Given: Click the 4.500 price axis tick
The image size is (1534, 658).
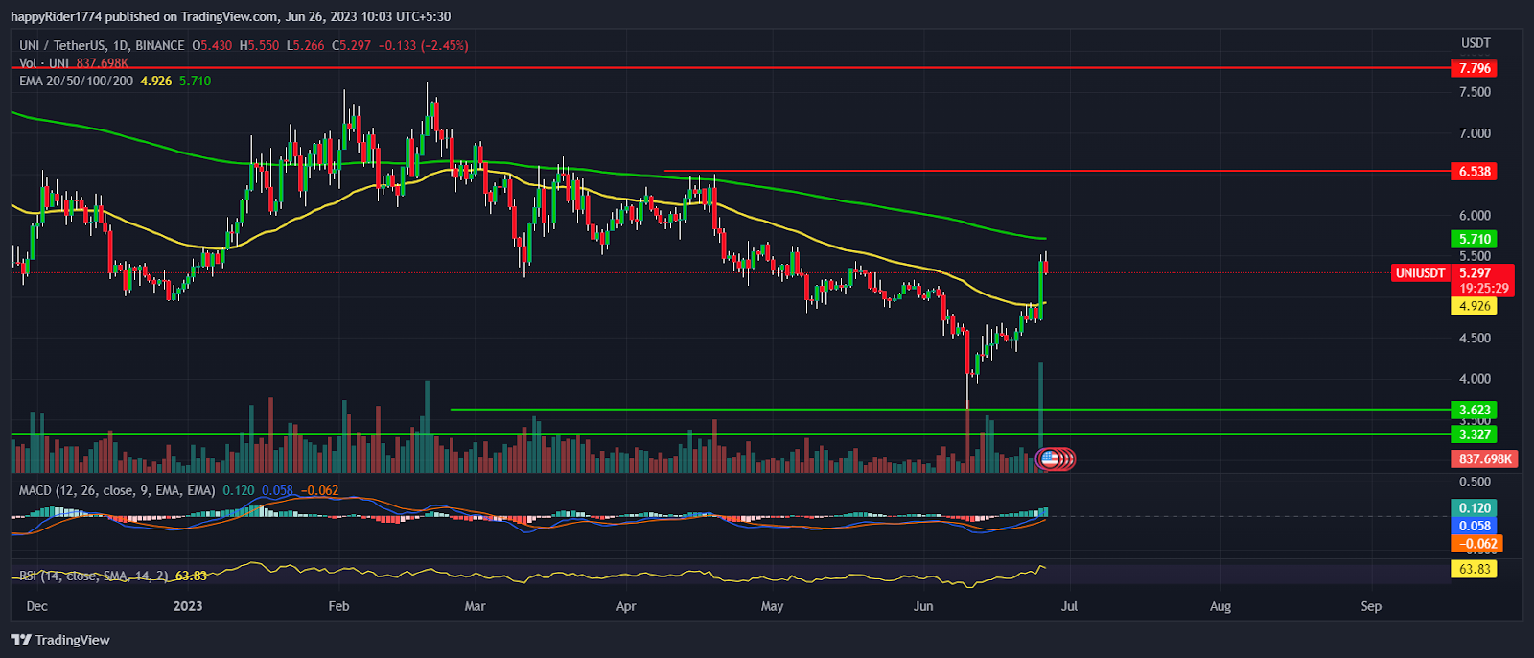Looking at the screenshot, I should pos(1475,339).
